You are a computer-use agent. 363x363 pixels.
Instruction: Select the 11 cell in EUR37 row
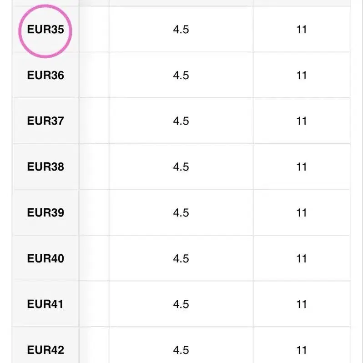302,121
